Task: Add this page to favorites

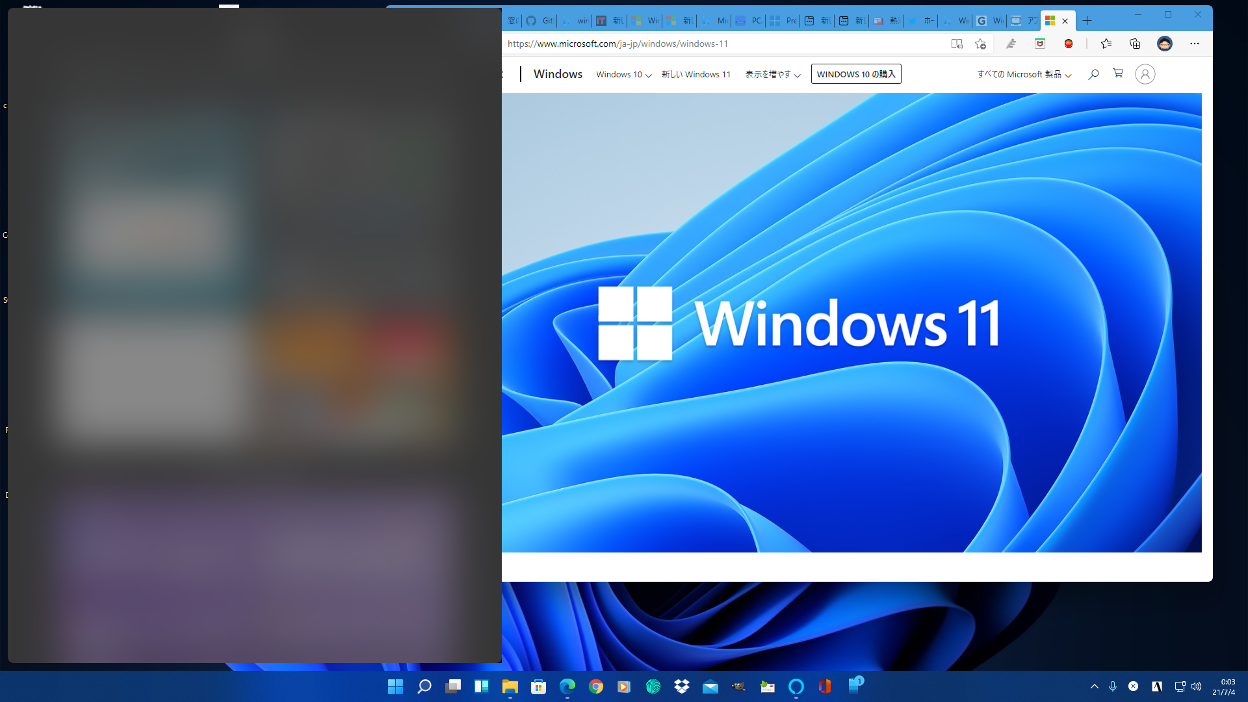Action: 980,44
